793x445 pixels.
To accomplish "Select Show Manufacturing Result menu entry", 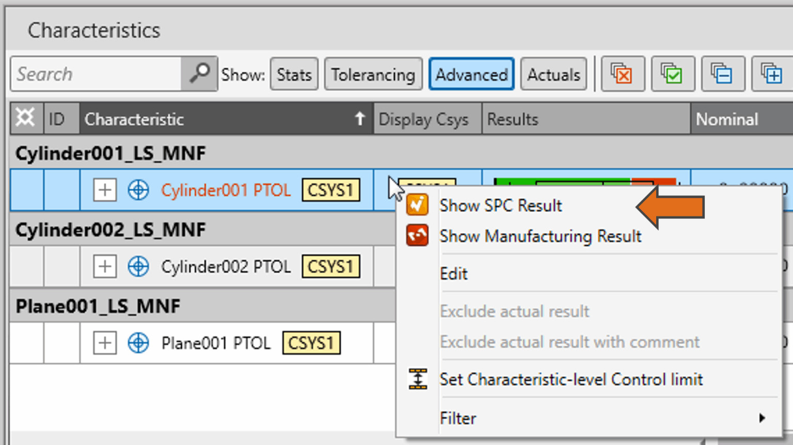I will [x=540, y=236].
